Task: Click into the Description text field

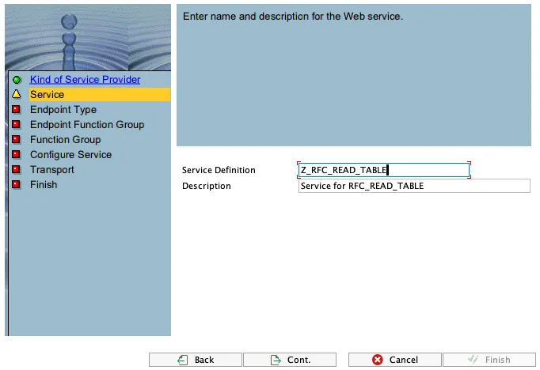Action: coord(414,186)
